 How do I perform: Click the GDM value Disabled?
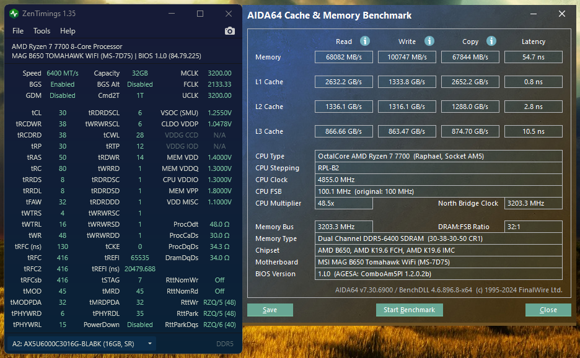[x=63, y=95]
